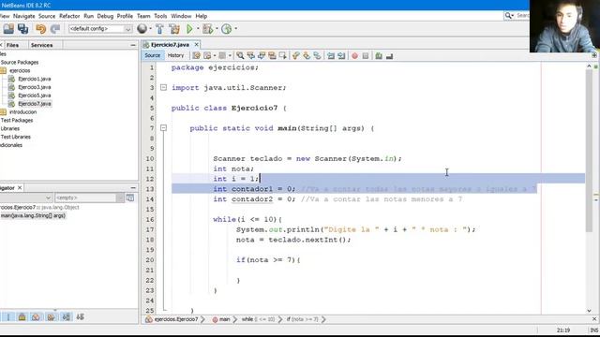
Task: Click the Debug Project icon
Action: coord(207,29)
